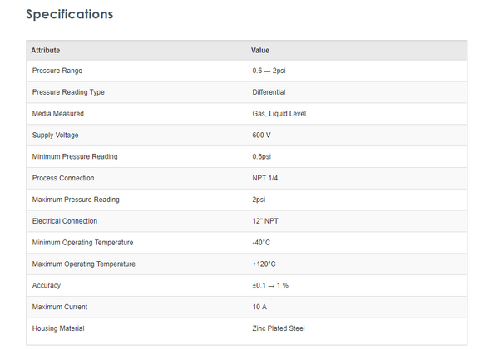Click the Process Connection attribute

(63, 178)
